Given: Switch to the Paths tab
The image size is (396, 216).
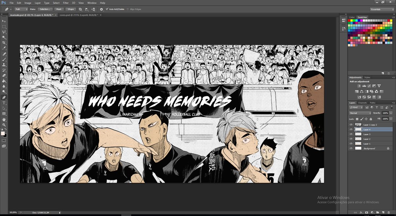Looking at the screenshot, I should [x=372, y=103].
